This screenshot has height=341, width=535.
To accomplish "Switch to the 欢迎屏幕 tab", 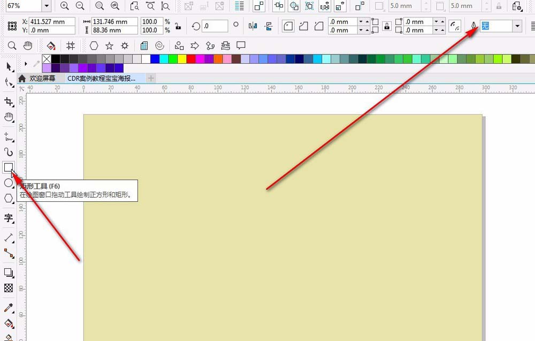I will 42,79.
